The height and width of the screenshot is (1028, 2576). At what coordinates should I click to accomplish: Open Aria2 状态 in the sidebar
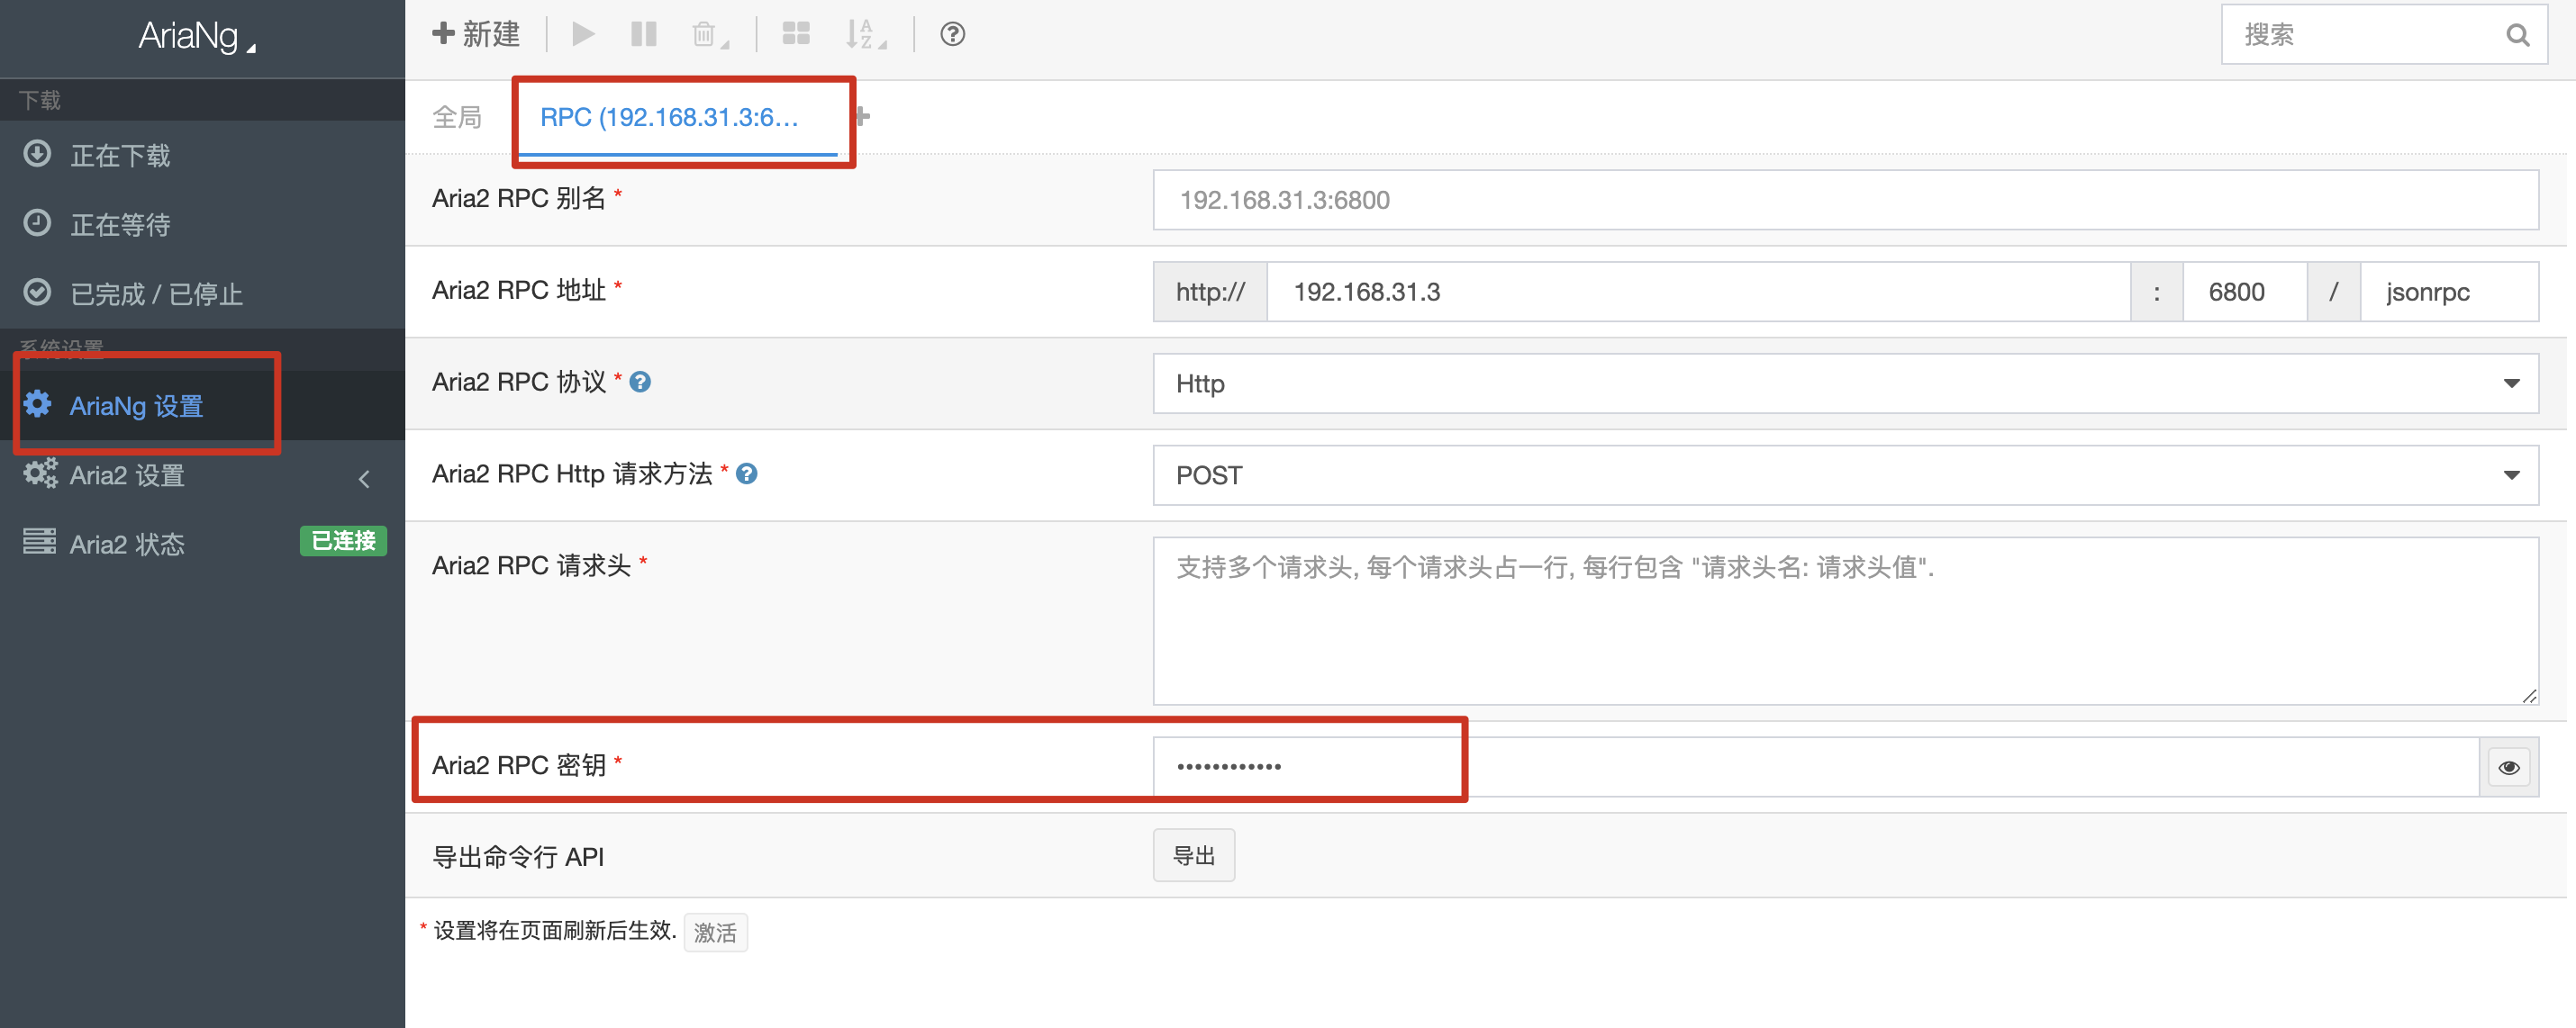tap(127, 545)
